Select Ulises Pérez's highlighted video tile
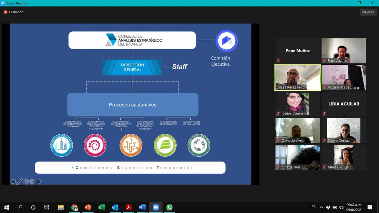 tap(298, 77)
